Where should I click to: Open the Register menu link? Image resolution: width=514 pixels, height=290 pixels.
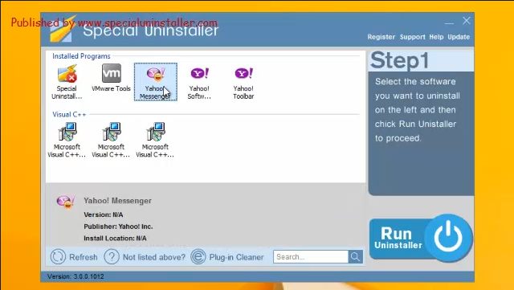(x=381, y=37)
